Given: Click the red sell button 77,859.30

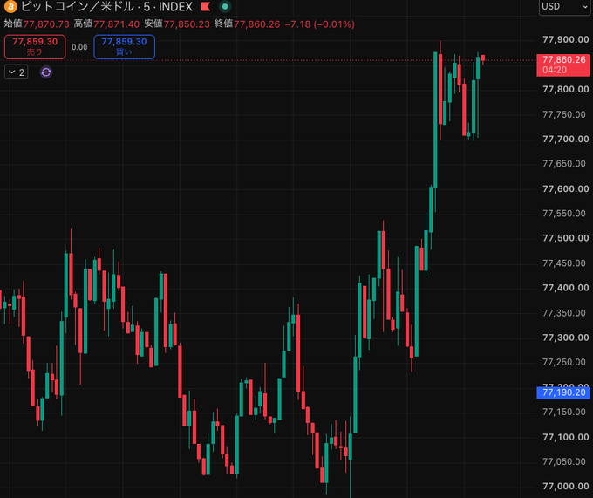Looking at the screenshot, I should coord(35,46).
